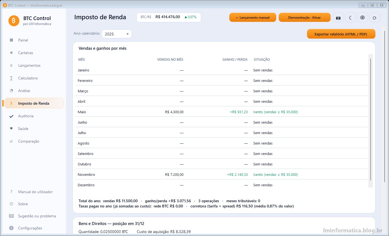The height and width of the screenshot is (236, 389).
Task: Click the GANHO / PERDA column header
Action: [235, 60]
